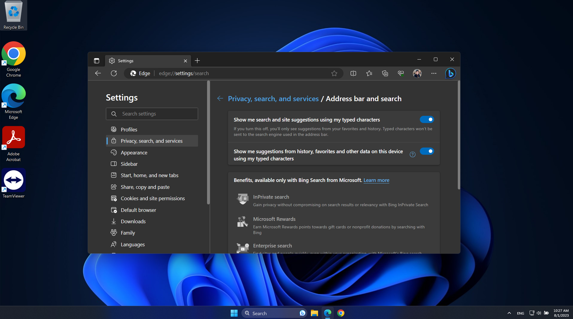
Task: Click the Microsoft Rewards heading text
Action: [x=274, y=219]
